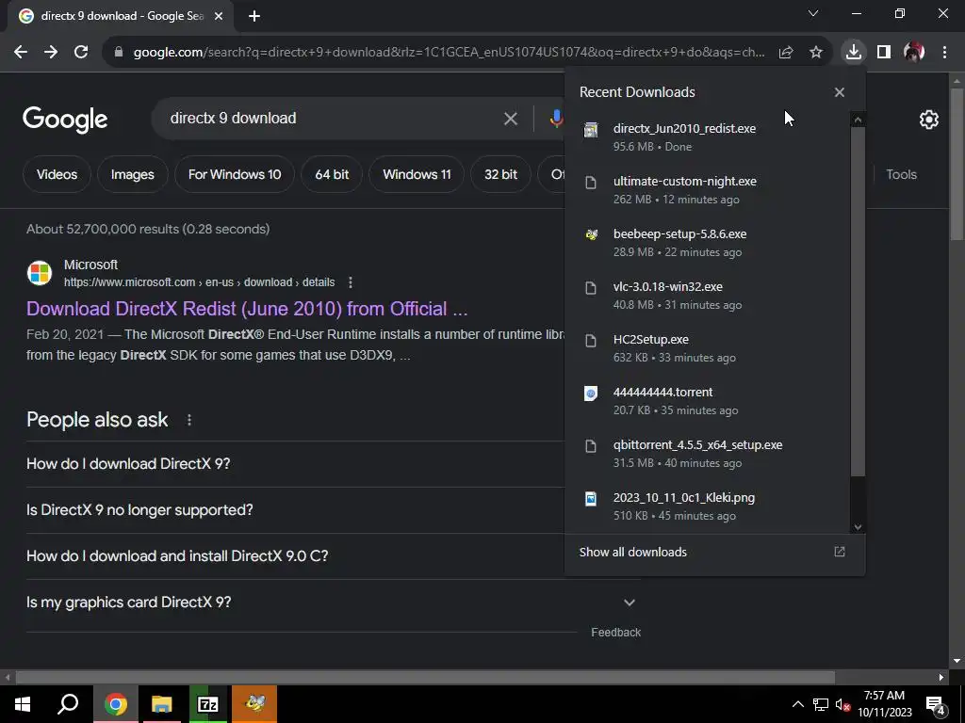Select the Videos filter chip
This screenshot has height=723, width=965.
[x=57, y=174]
